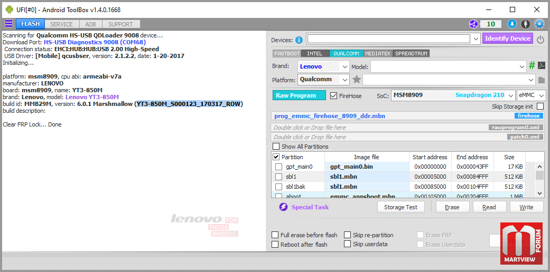Enable Reboot after flash
This screenshot has width=550, height=272.
[275, 245]
